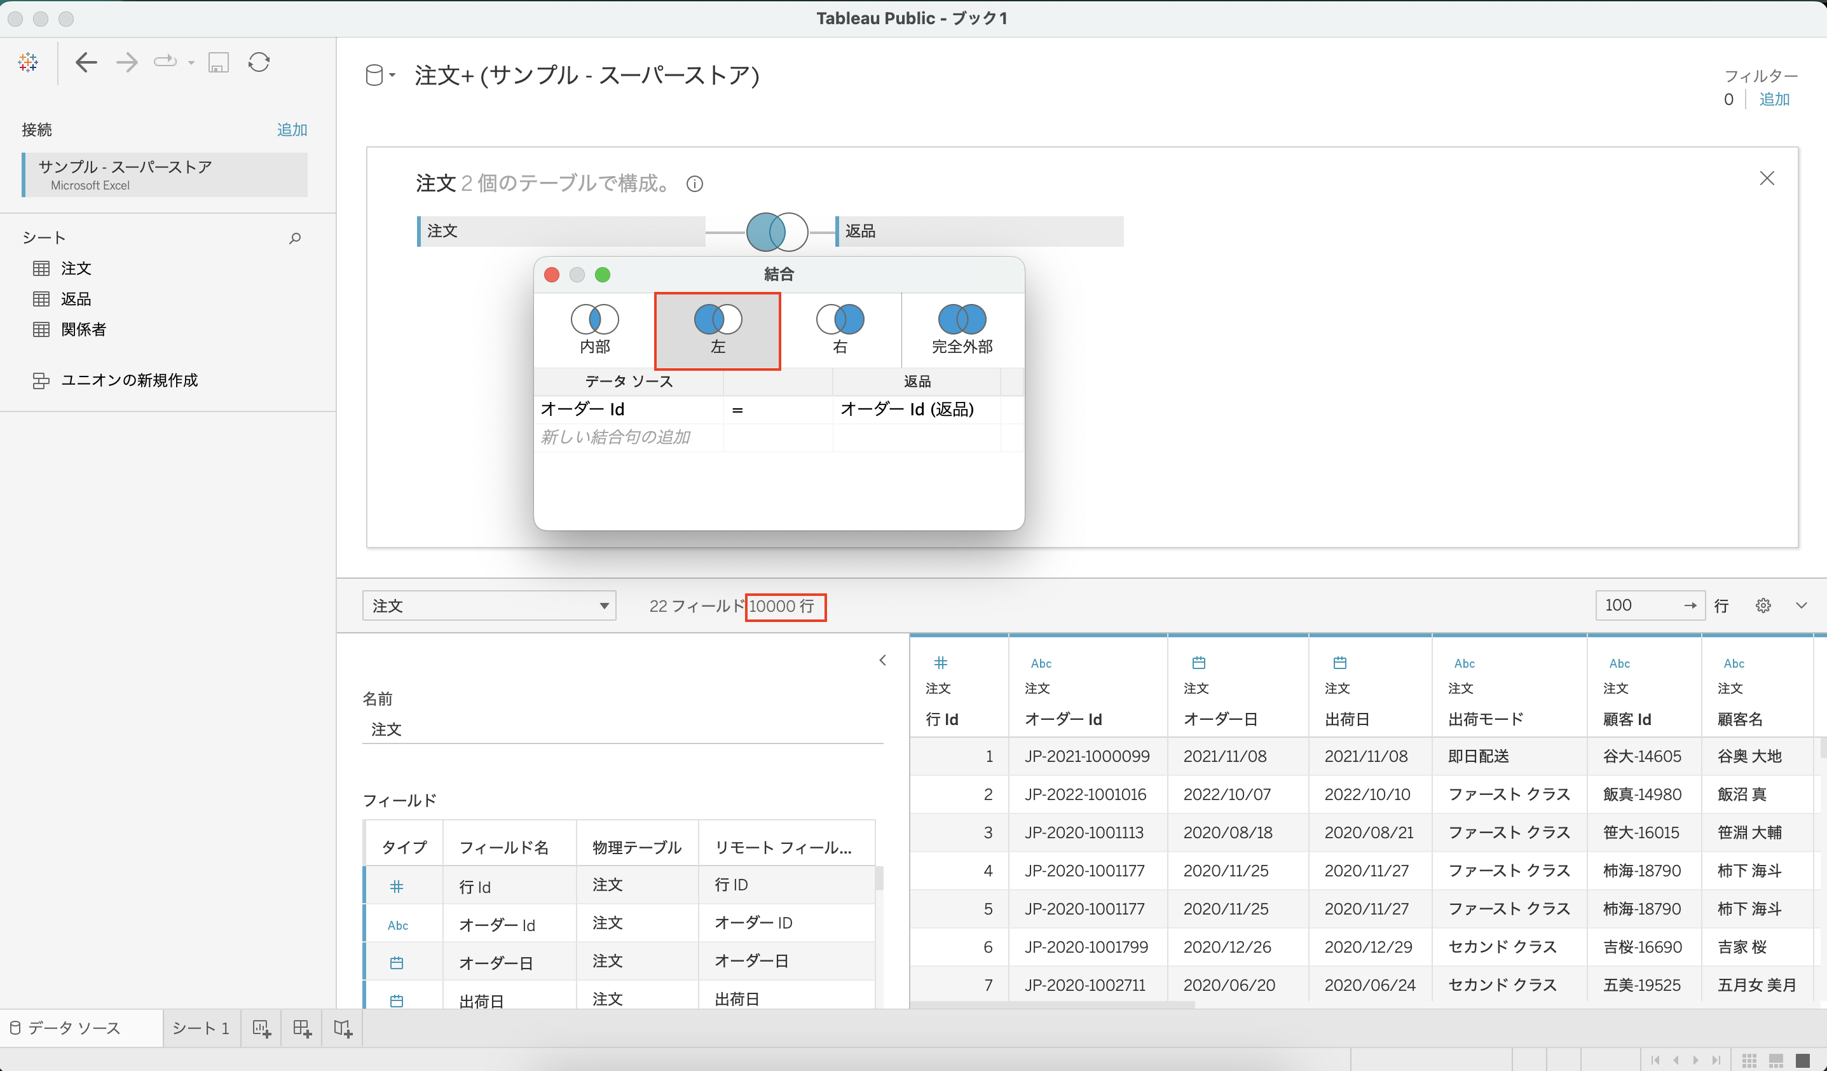Screen dimensions: 1827x1071
Task: Open the settings gear near the row count
Action: [x=1762, y=605]
